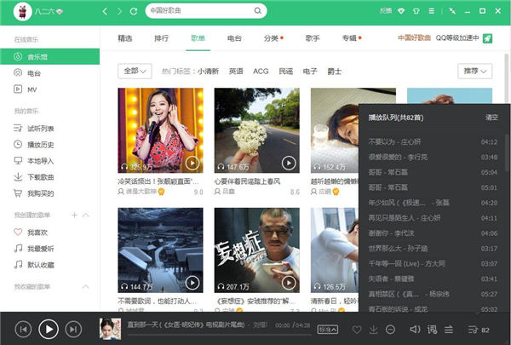Image resolution: width=511 pixels, height=345 pixels.
Task: Go back with the left arrow icon
Action: tap(105, 11)
